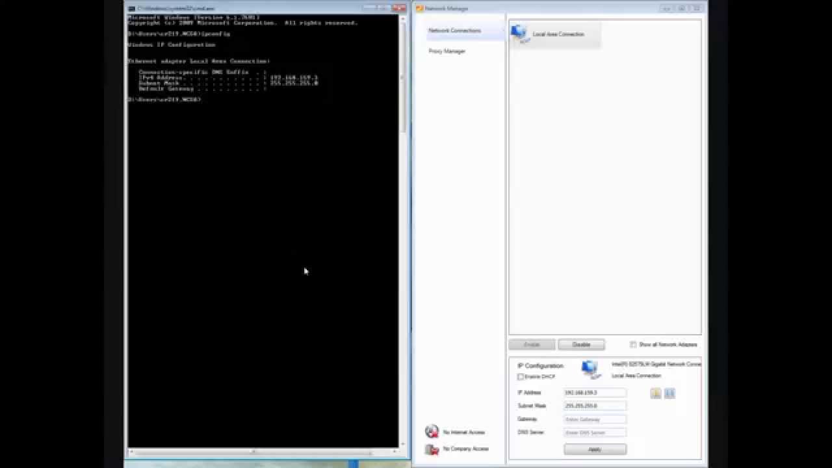Click the Windows IP Configuration text line
Image resolution: width=832 pixels, height=468 pixels.
tap(172, 45)
